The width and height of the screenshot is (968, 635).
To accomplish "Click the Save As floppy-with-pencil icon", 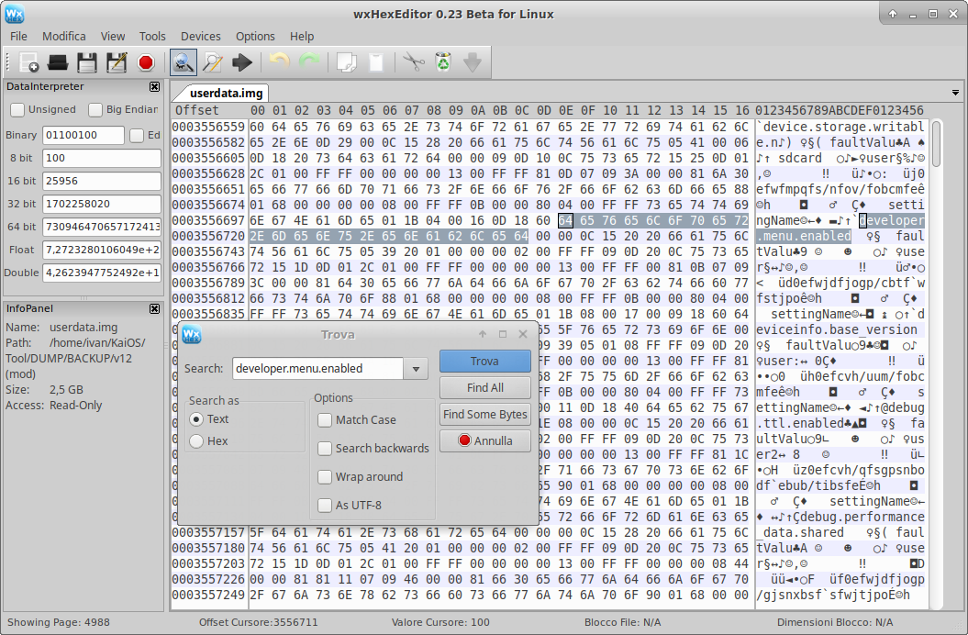I will (x=117, y=62).
